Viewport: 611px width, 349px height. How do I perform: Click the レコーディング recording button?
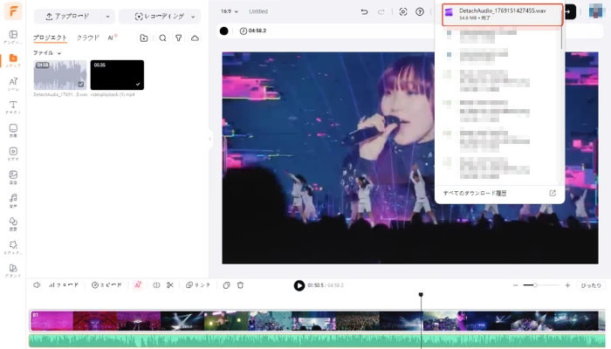[x=160, y=17]
